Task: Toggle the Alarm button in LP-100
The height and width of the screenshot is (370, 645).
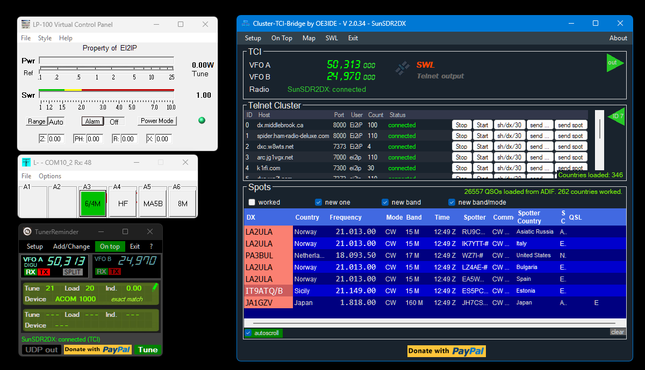Action: coord(92,121)
